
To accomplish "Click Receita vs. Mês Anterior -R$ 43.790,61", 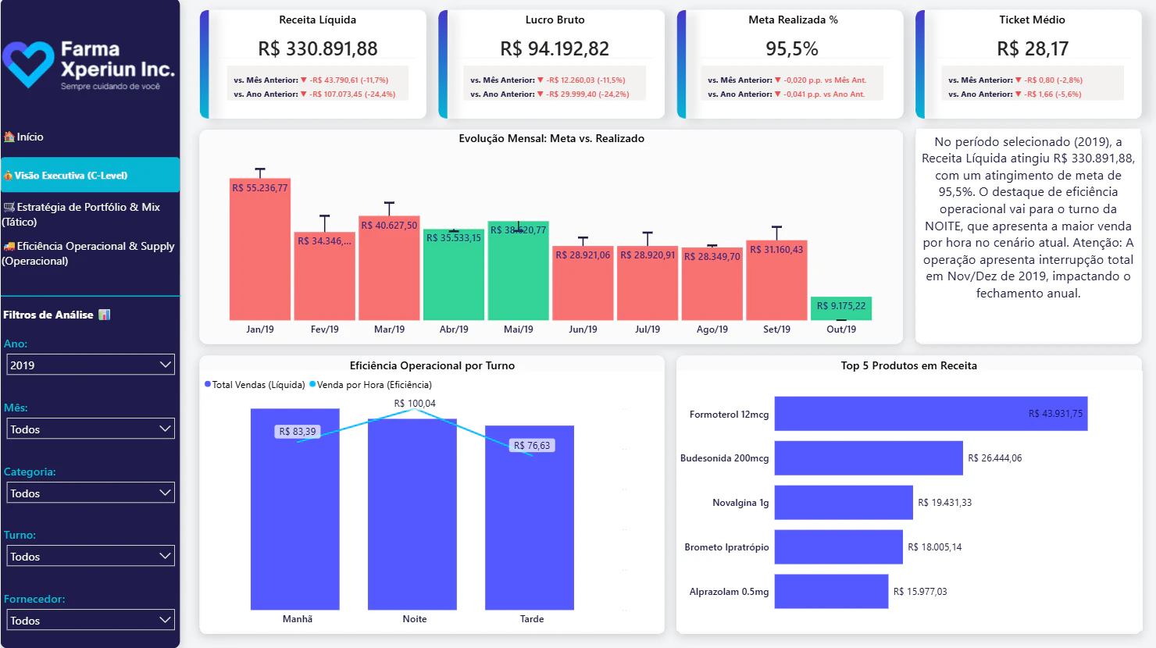I will pos(348,80).
